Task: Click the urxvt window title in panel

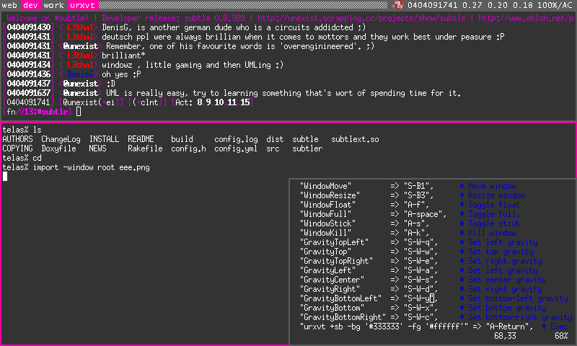Action: tap(81, 5)
